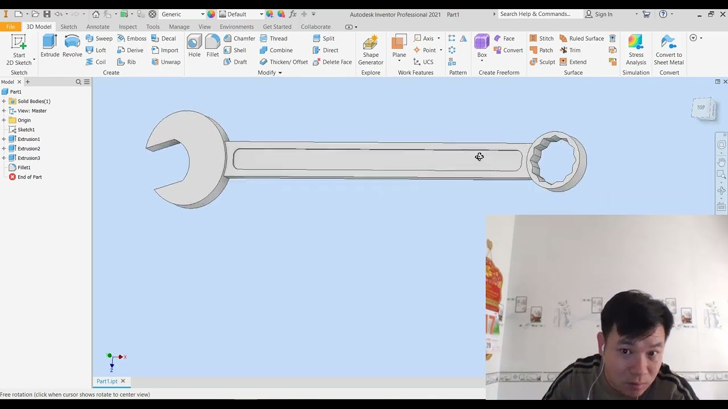
Task: Select the Patch surface tool
Action: [540, 50]
